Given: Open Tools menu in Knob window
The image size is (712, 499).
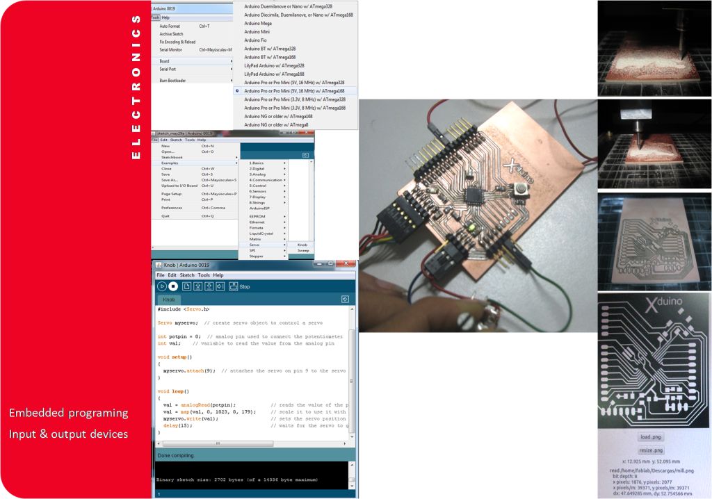Looking at the screenshot, I should (x=204, y=275).
